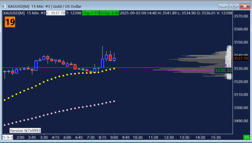This screenshot has height=143, width=252.
Task: Click the 3570.00 level on price scale
Action: click(x=241, y=16)
